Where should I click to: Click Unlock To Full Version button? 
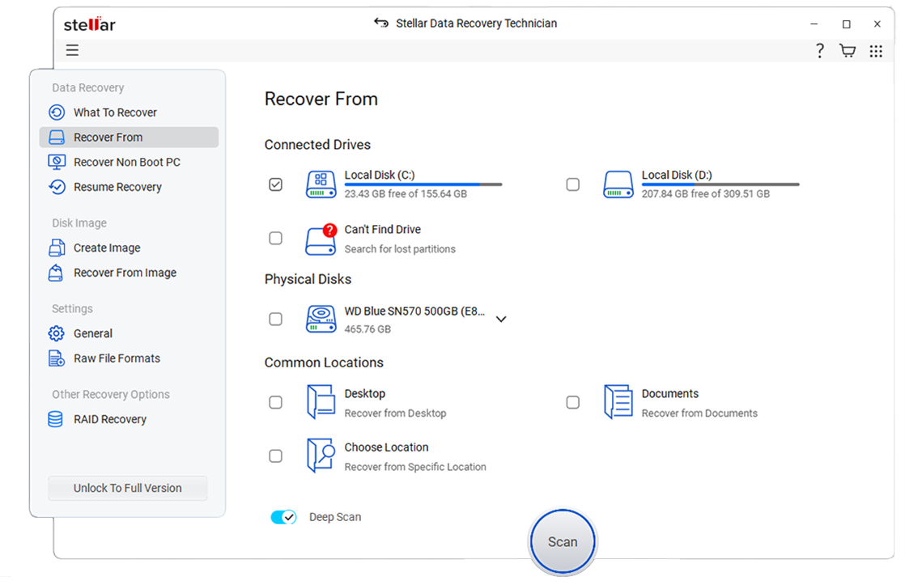(x=128, y=488)
